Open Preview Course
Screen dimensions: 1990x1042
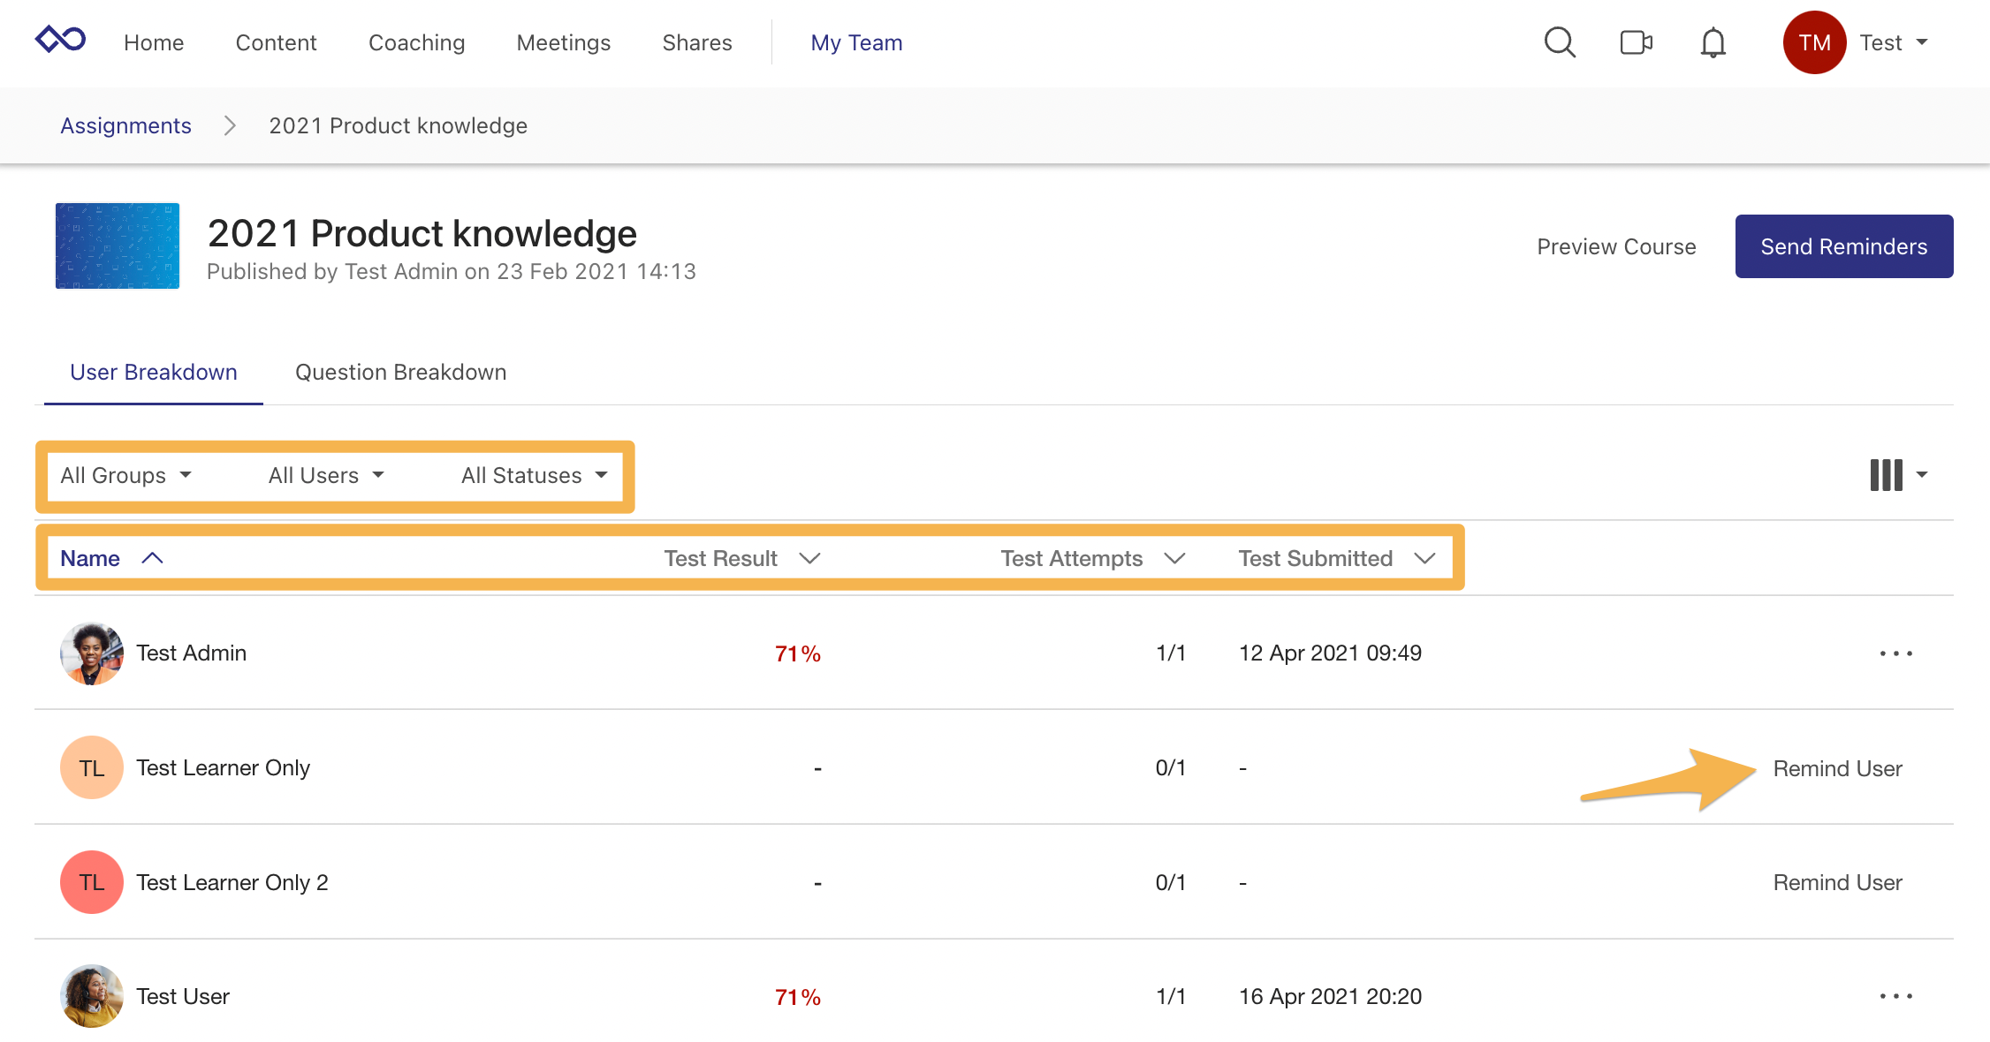[1615, 246]
